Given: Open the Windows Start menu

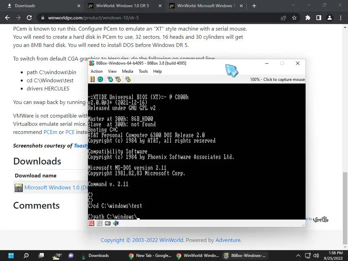Looking at the screenshot, I should (11, 256).
